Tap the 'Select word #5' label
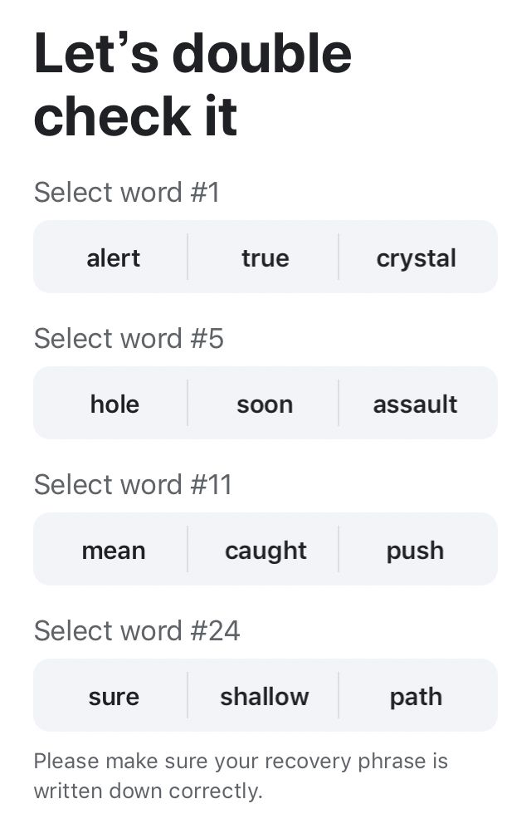531x838 pixels. point(129,339)
